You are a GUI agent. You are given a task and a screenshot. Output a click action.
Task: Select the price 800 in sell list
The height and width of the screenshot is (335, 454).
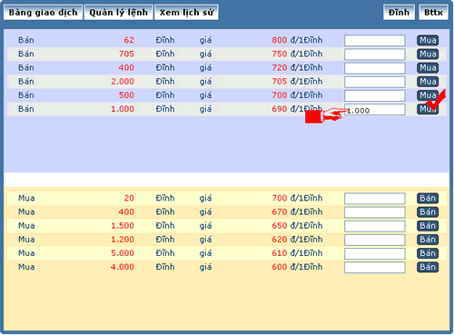[280, 40]
